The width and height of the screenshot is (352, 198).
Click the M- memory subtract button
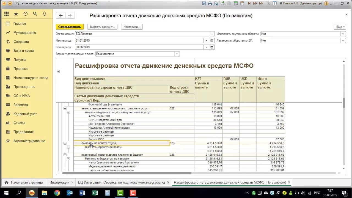click(x=262, y=4)
